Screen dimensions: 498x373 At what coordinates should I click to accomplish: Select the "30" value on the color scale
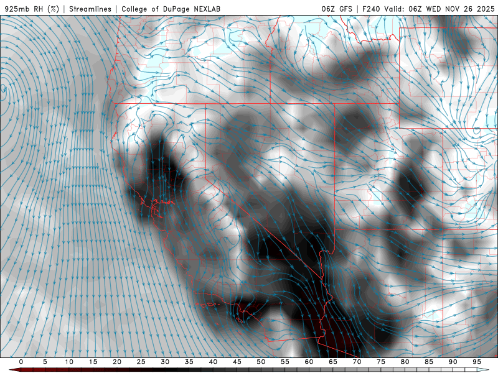[x=165, y=362]
